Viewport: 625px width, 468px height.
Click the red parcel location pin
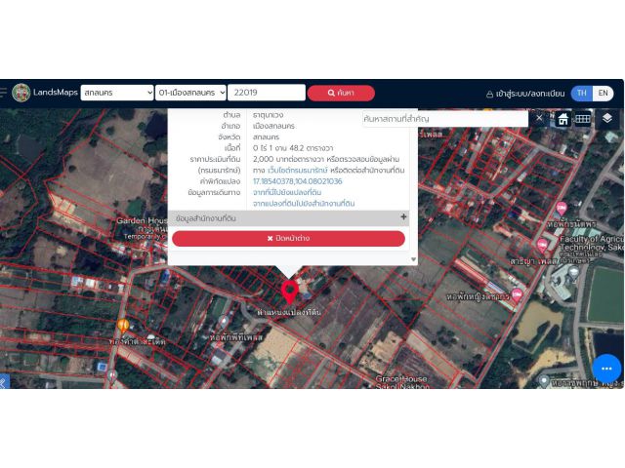(x=290, y=292)
